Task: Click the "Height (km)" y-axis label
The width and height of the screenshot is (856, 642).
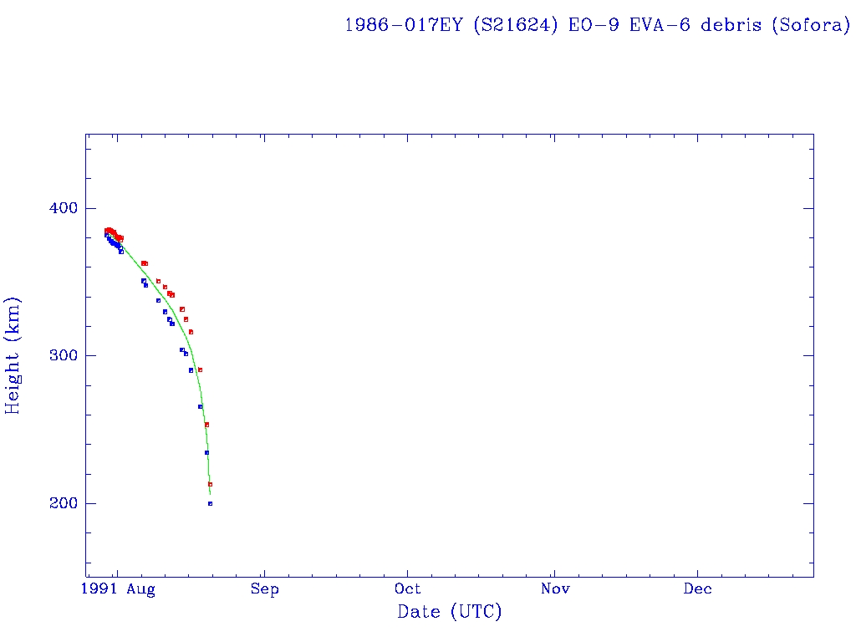Action: click(x=13, y=355)
